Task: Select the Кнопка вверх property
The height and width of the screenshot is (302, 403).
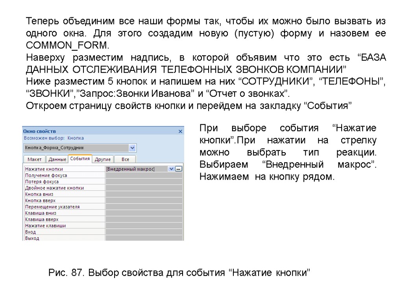Action: 65,201
